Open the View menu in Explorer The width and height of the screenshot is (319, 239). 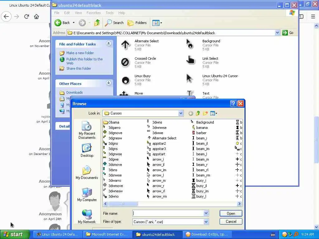click(78, 13)
